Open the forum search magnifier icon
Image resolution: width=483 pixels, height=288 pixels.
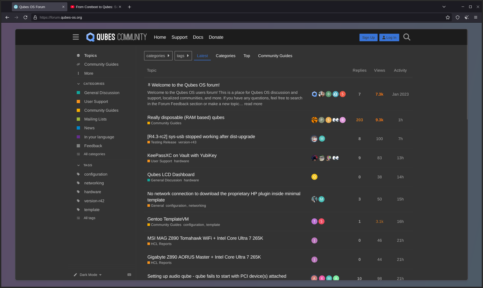click(407, 37)
